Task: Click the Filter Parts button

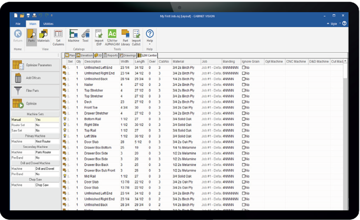Action: coord(35,90)
